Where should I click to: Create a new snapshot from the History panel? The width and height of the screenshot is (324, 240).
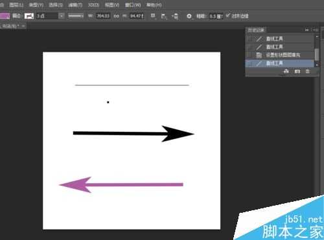click(297, 71)
